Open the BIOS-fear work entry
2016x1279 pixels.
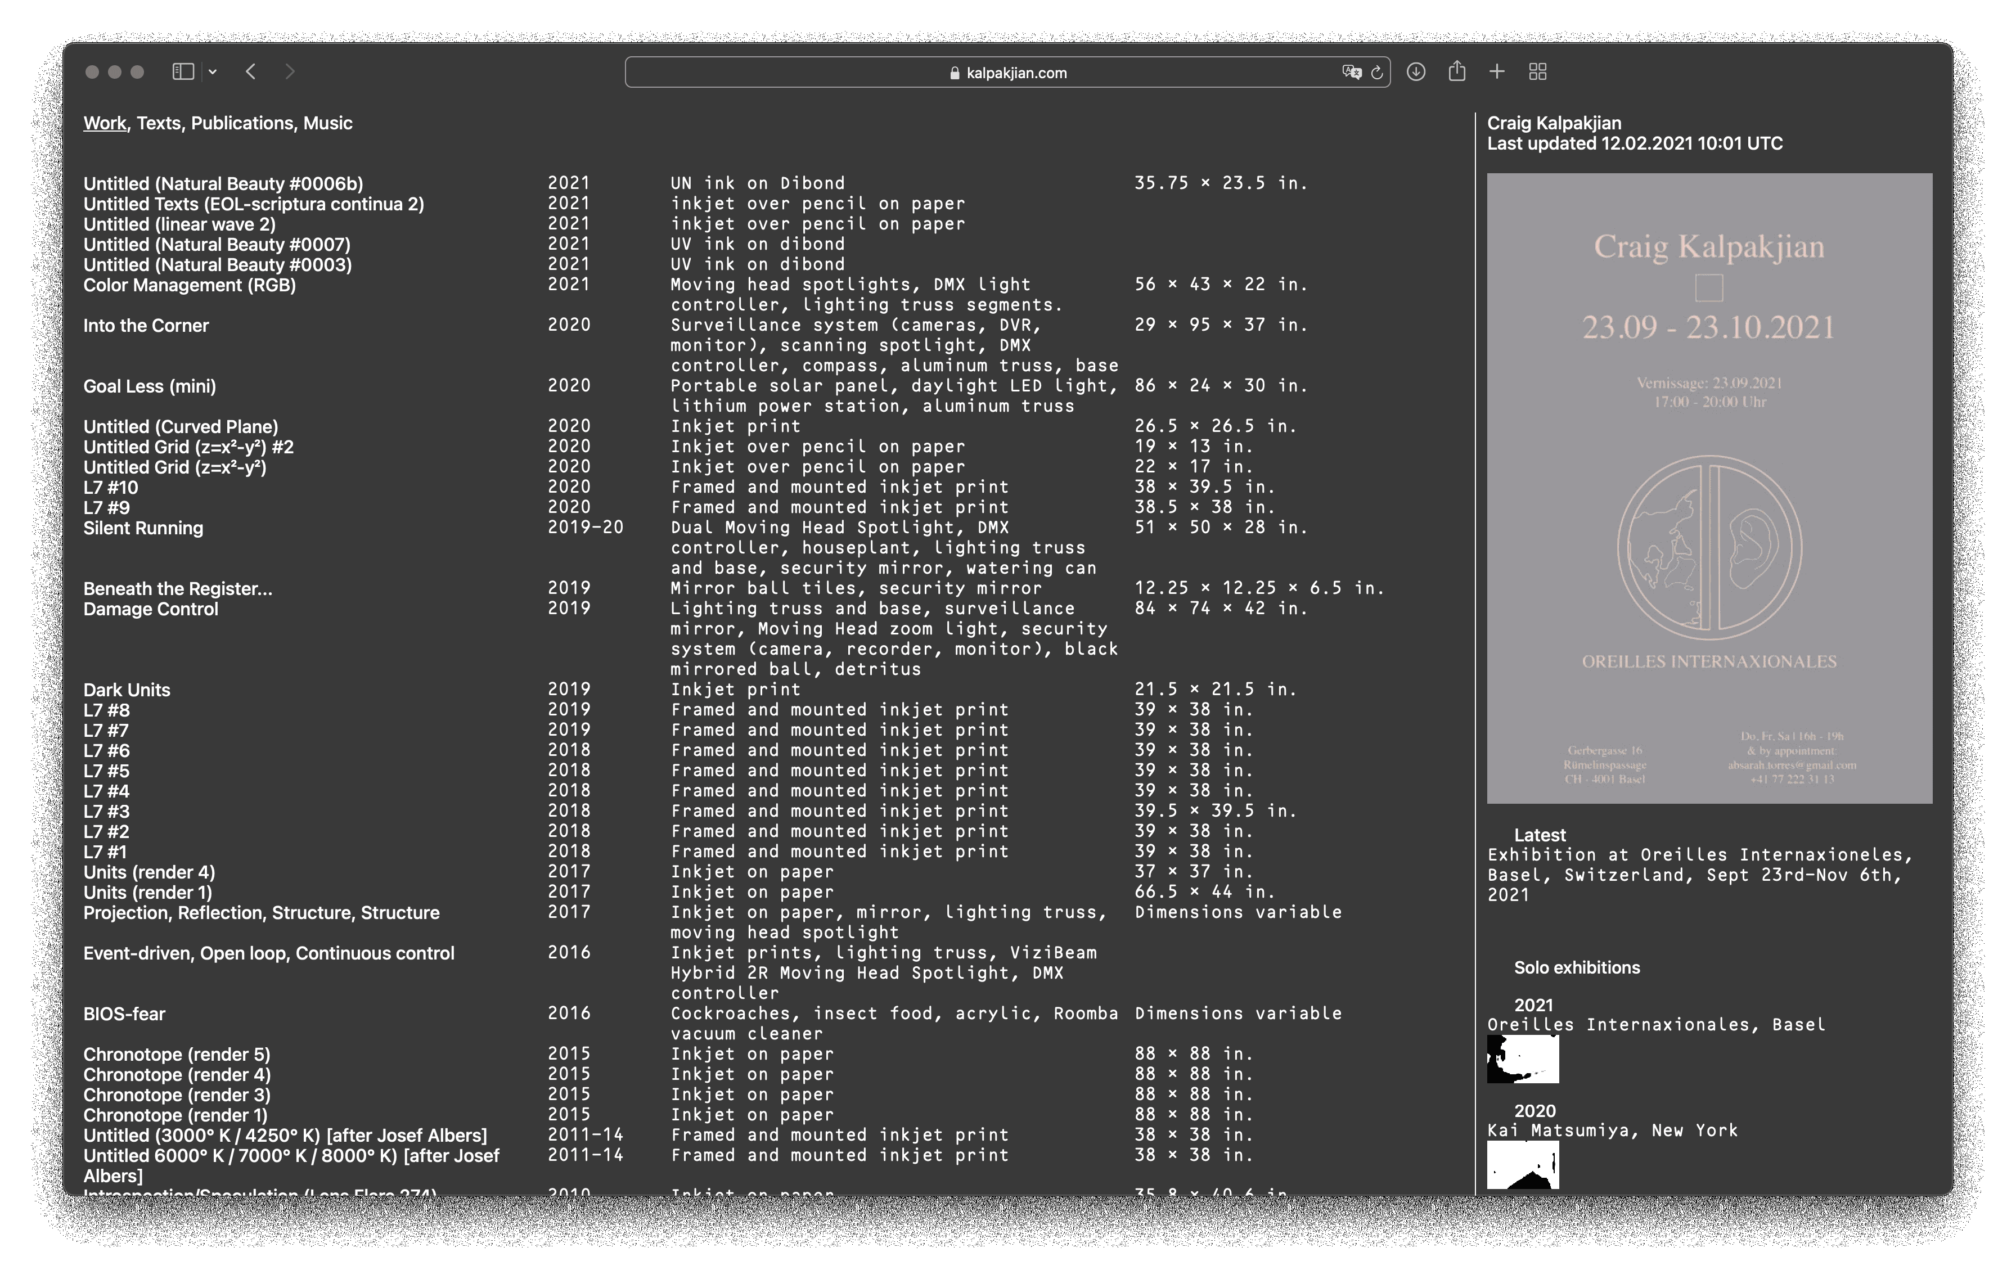coord(124,1014)
